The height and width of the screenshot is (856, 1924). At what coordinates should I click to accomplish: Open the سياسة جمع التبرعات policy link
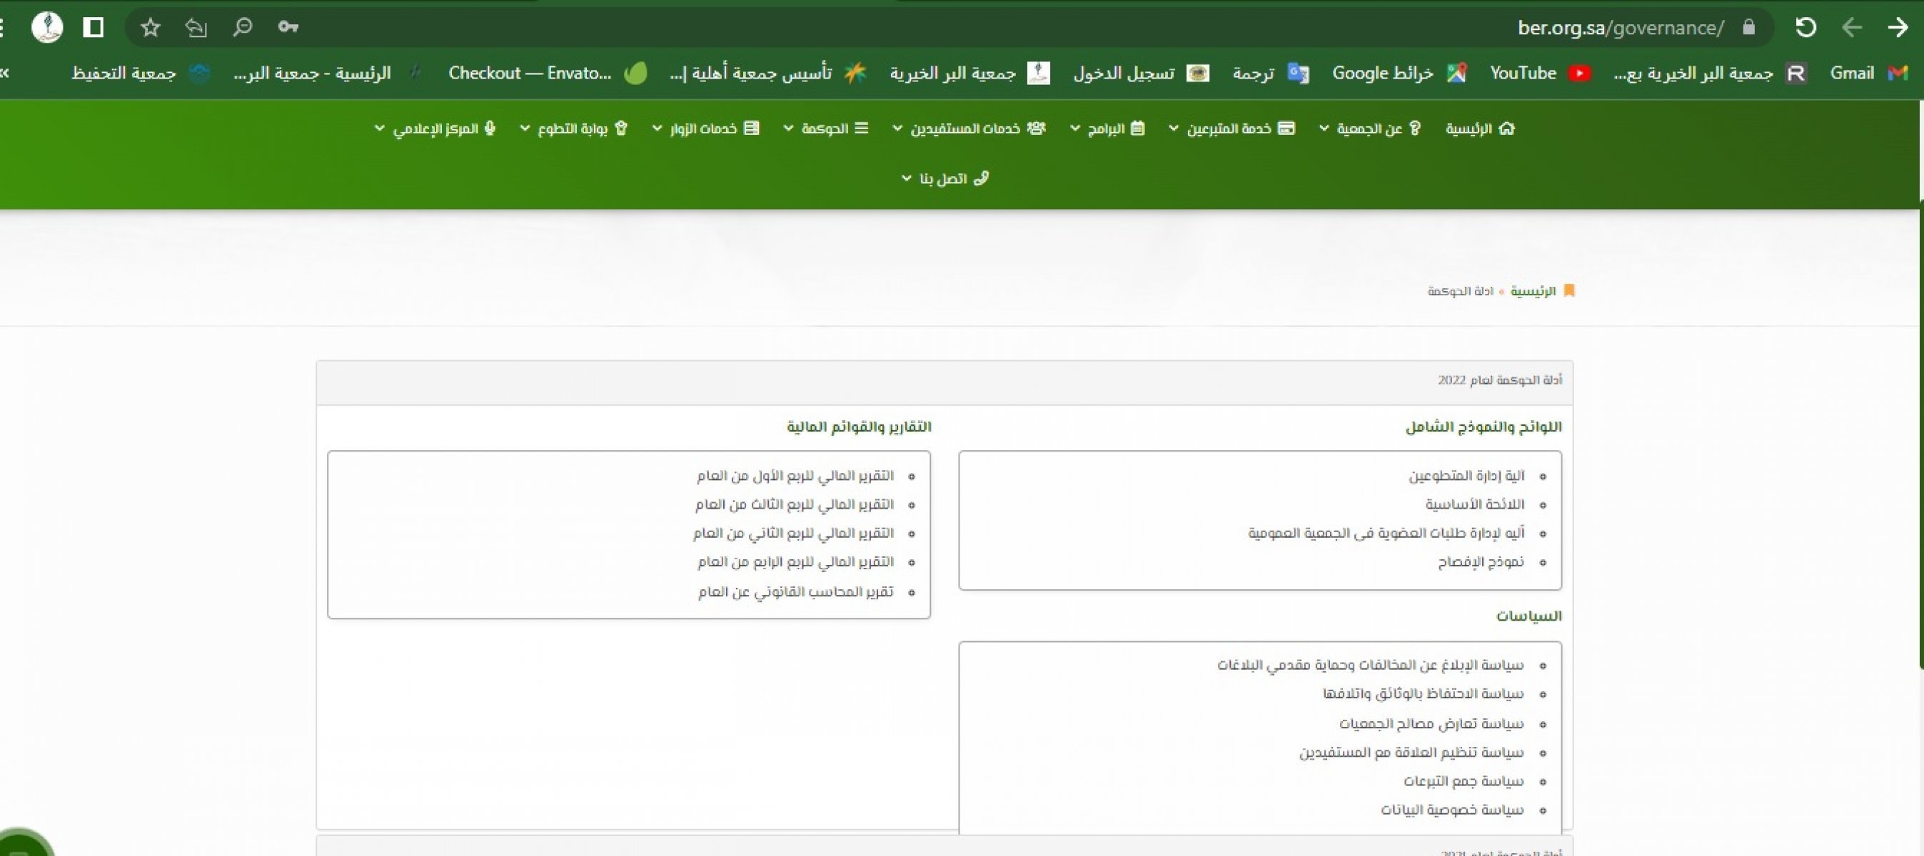(1463, 781)
